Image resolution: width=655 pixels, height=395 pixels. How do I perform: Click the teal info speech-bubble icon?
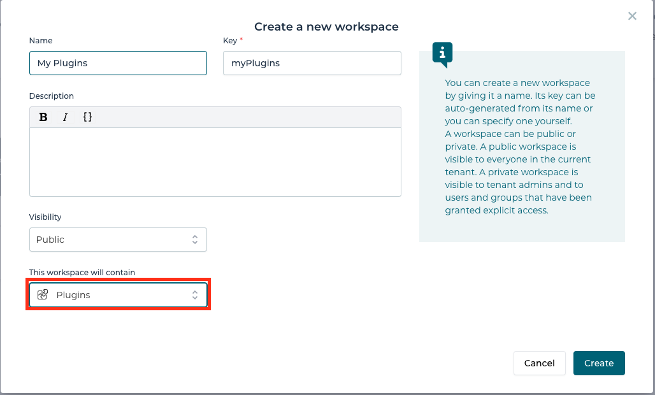point(443,54)
